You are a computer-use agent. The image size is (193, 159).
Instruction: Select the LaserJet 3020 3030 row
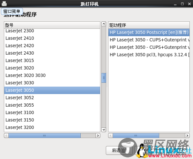[52, 75]
